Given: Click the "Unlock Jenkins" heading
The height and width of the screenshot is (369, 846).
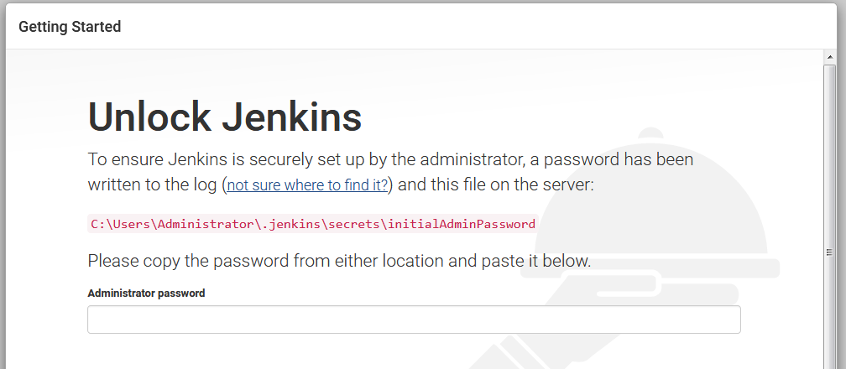Looking at the screenshot, I should click(x=224, y=117).
